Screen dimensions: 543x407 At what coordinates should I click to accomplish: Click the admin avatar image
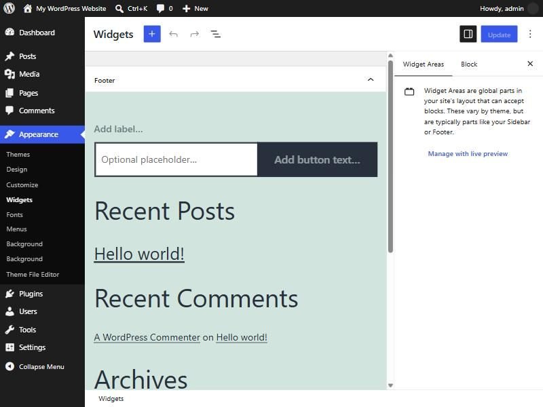[x=533, y=8]
